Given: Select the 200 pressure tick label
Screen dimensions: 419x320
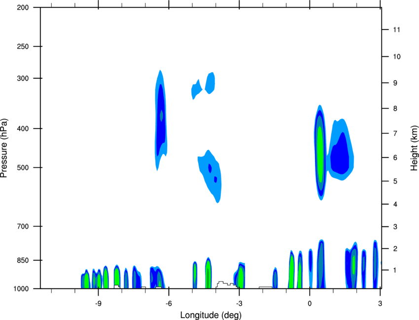Looking at the screenshot, I should (23, 7).
